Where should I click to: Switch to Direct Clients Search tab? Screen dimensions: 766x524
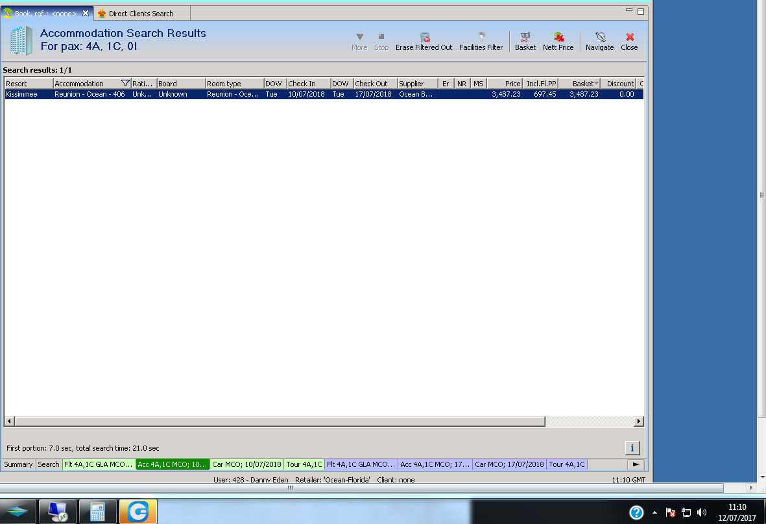coord(141,14)
